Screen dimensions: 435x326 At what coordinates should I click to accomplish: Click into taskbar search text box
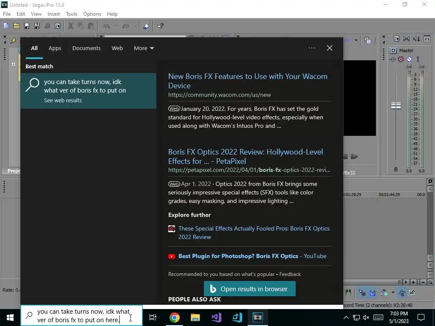click(82, 315)
